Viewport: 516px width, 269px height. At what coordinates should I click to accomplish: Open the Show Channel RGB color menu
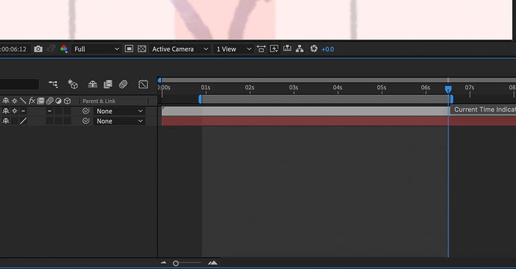(64, 49)
